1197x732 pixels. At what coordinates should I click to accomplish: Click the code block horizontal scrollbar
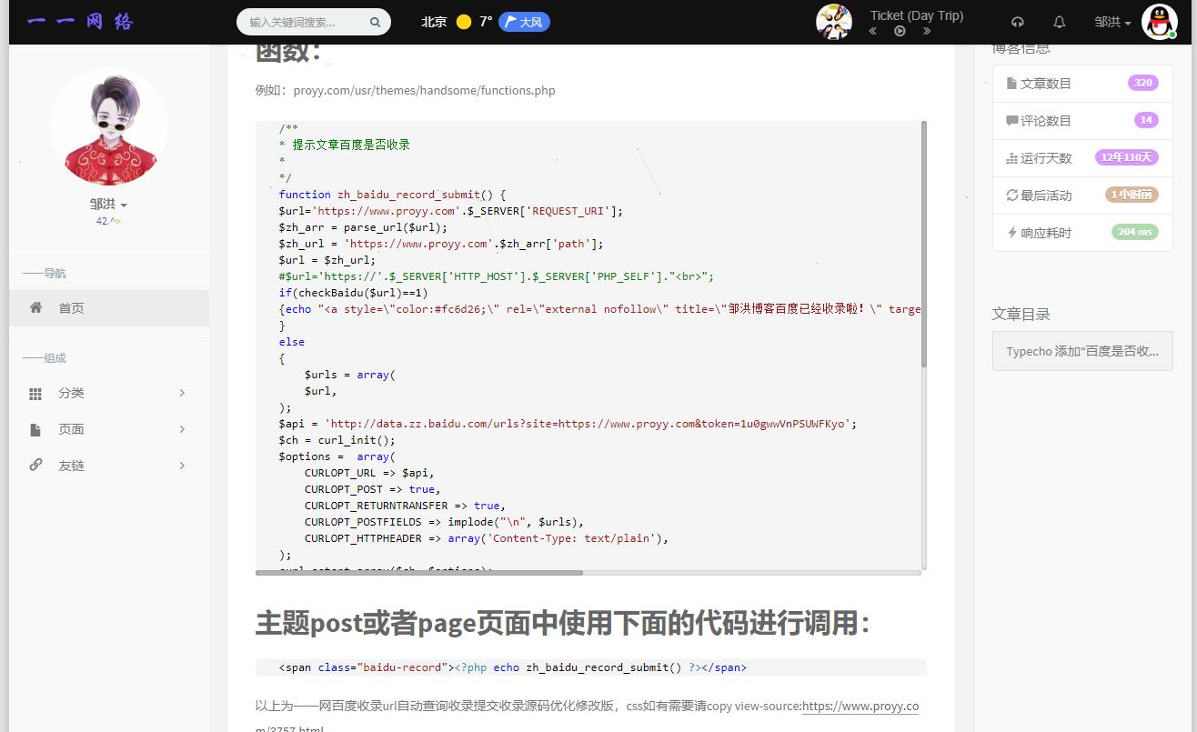pos(419,573)
